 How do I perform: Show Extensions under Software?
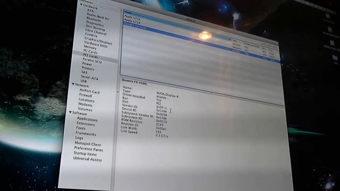pyautogui.click(x=86, y=124)
